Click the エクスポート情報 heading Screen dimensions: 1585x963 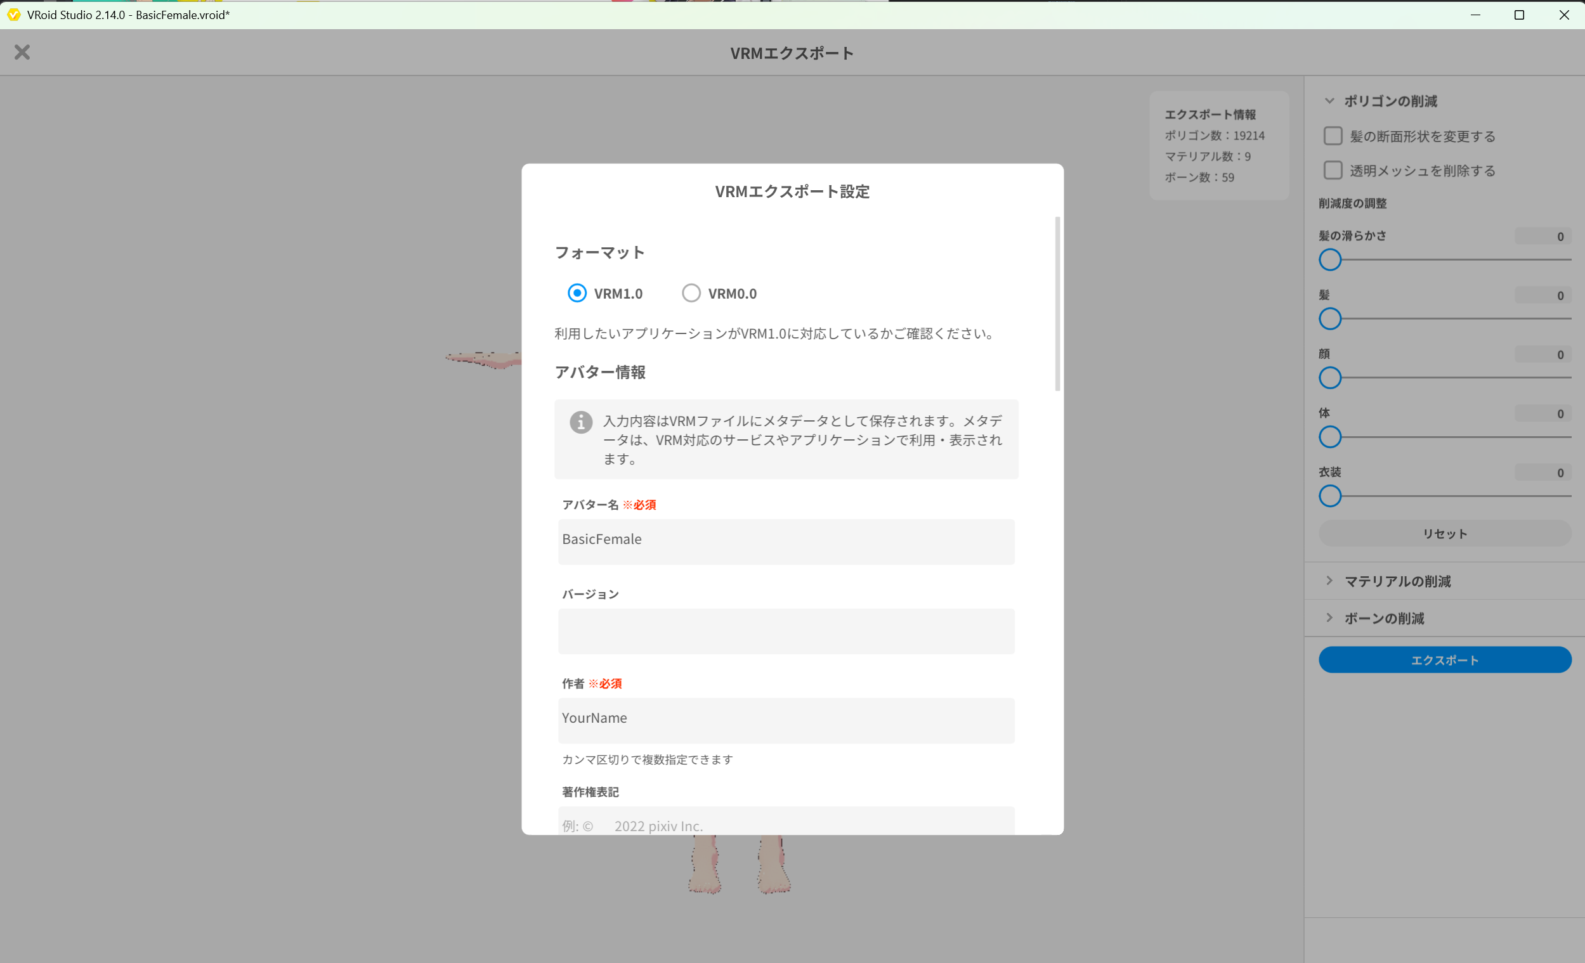click(1210, 114)
